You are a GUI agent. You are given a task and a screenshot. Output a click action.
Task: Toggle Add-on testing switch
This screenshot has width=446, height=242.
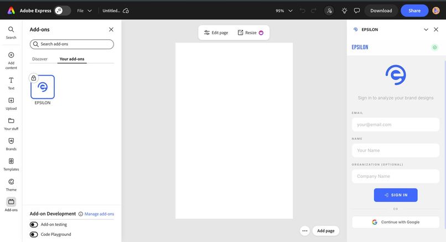[x=34, y=225]
